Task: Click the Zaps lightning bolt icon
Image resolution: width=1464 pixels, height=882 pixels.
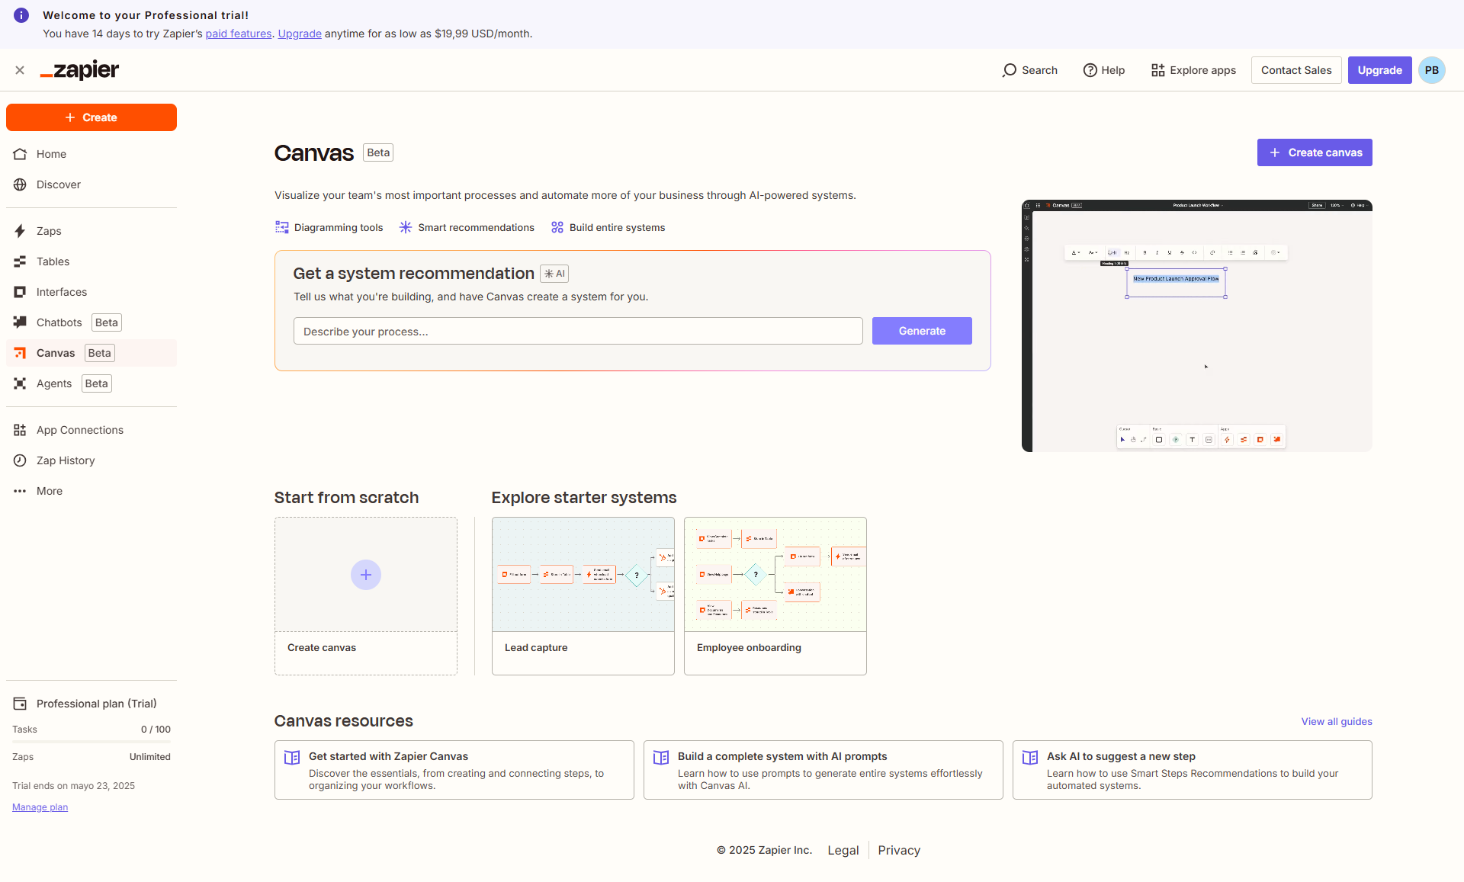Action: tap(20, 231)
